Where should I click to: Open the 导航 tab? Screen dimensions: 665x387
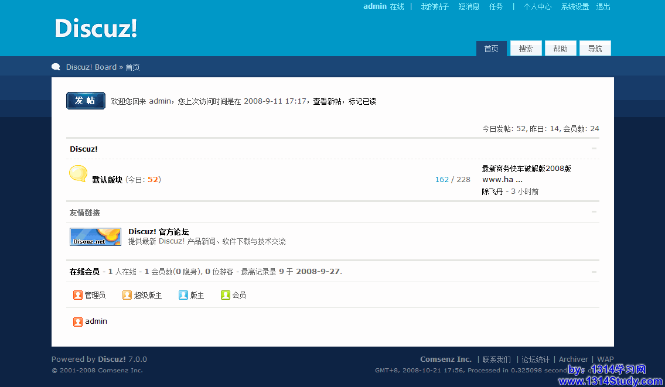coord(595,49)
